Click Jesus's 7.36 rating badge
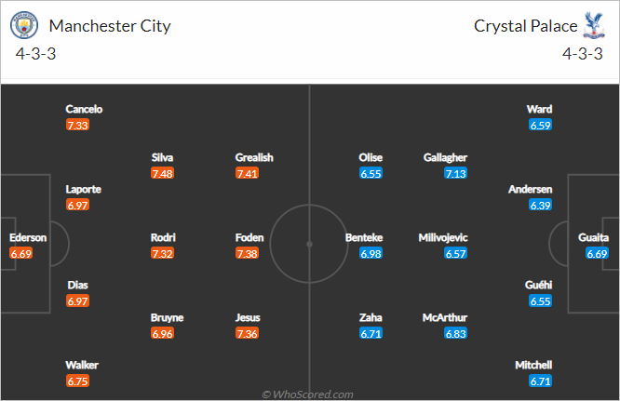This screenshot has height=401, width=620. pos(247,333)
